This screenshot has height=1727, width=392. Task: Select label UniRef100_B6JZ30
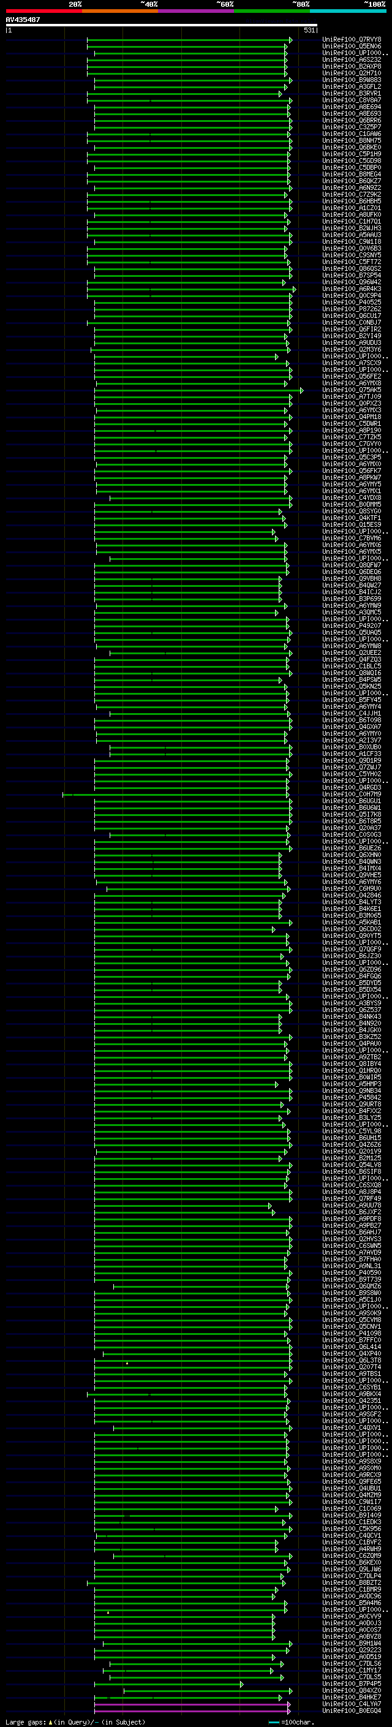point(351,956)
